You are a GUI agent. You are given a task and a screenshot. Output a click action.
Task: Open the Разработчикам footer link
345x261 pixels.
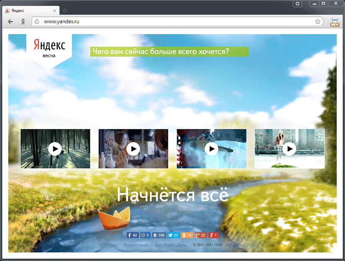tap(136, 245)
